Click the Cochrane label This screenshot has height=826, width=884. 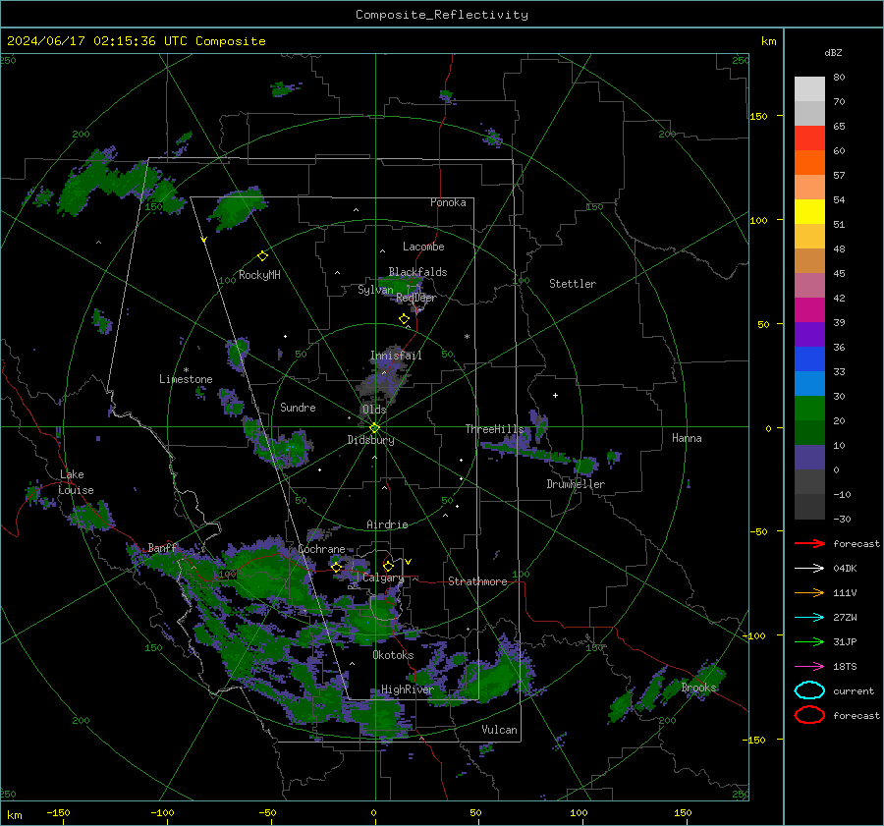click(x=321, y=549)
